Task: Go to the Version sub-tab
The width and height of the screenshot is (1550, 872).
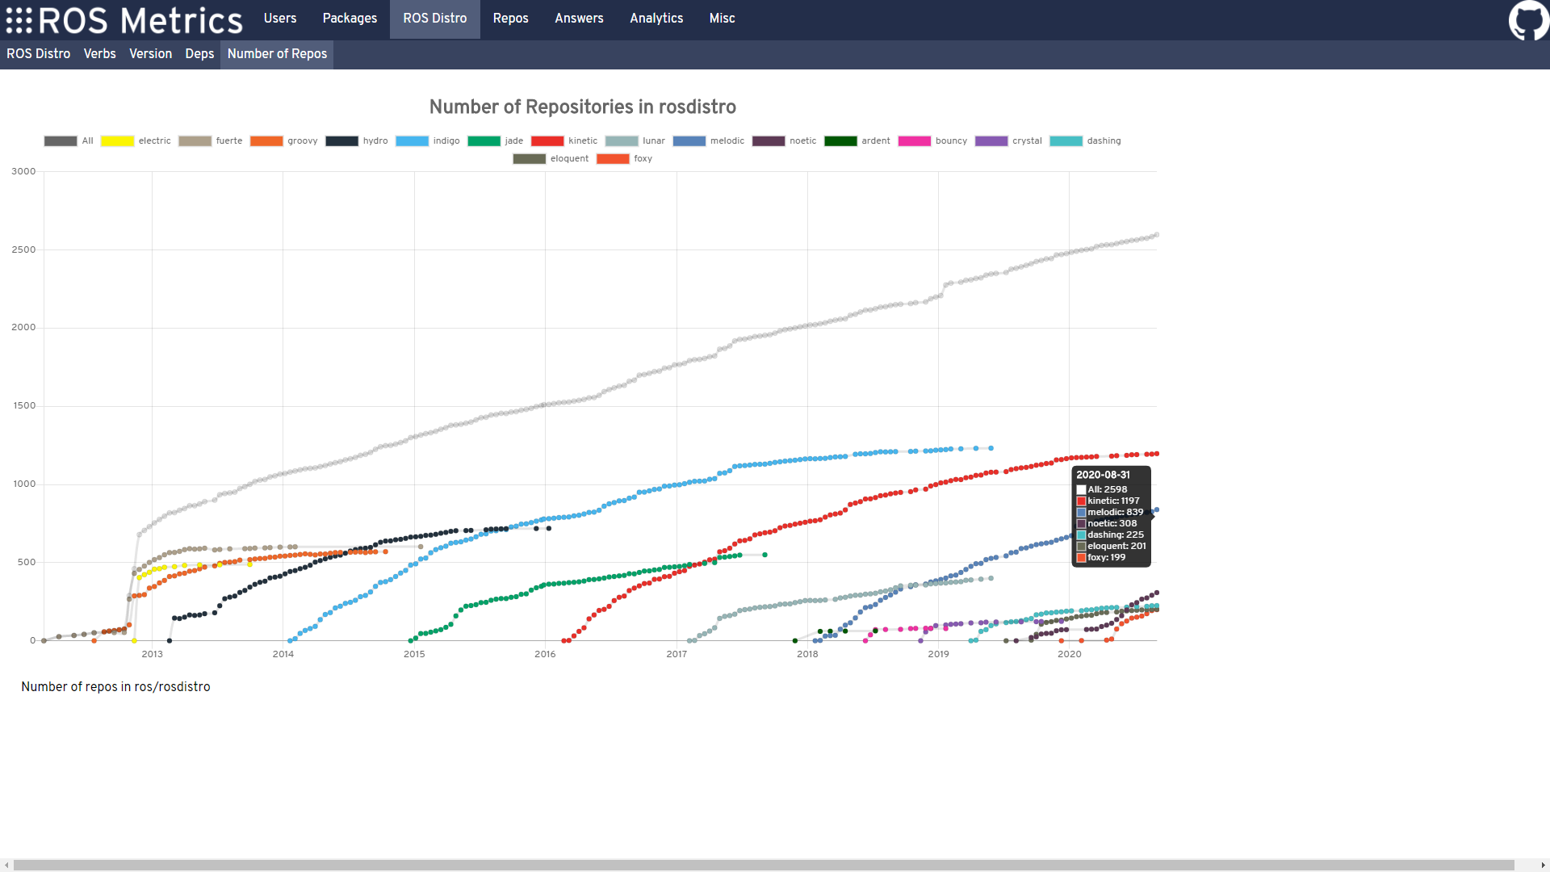Action: pyautogui.click(x=150, y=54)
